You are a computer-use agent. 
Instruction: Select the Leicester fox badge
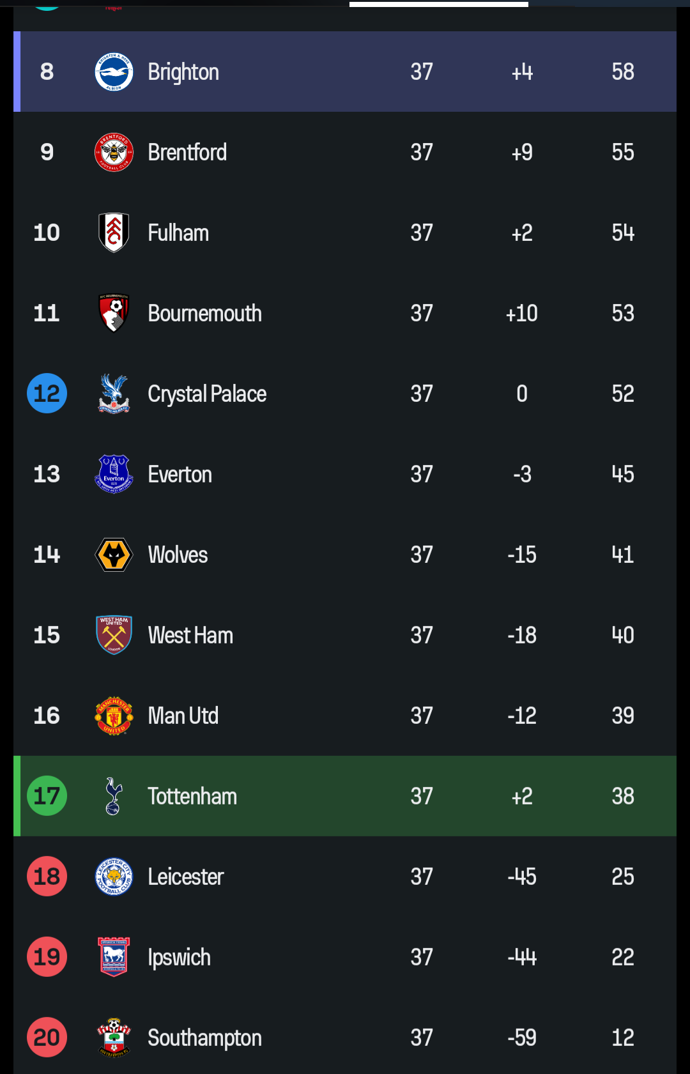click(x=114, y=877)
